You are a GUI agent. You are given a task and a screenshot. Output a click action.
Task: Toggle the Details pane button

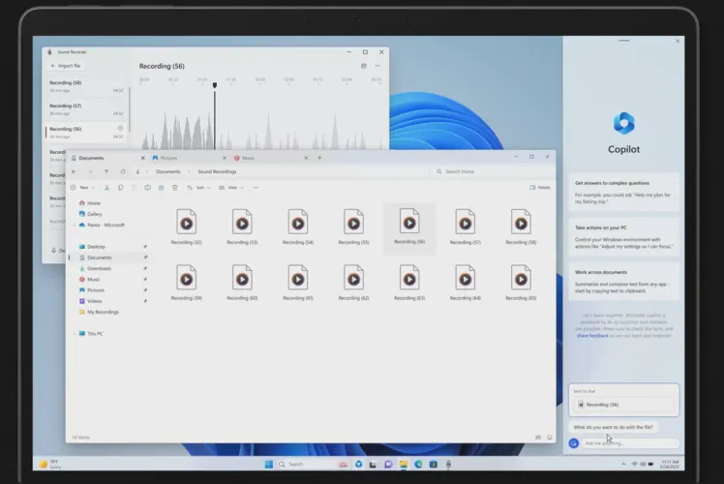coord(540,187)
